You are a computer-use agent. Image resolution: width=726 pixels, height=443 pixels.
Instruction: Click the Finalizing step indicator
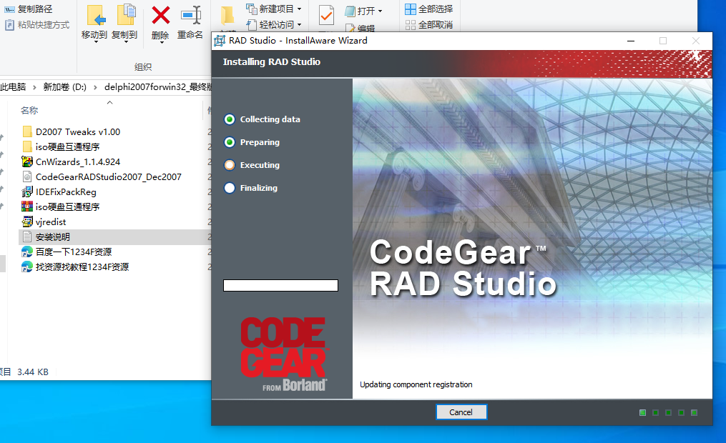pos(230,188)
